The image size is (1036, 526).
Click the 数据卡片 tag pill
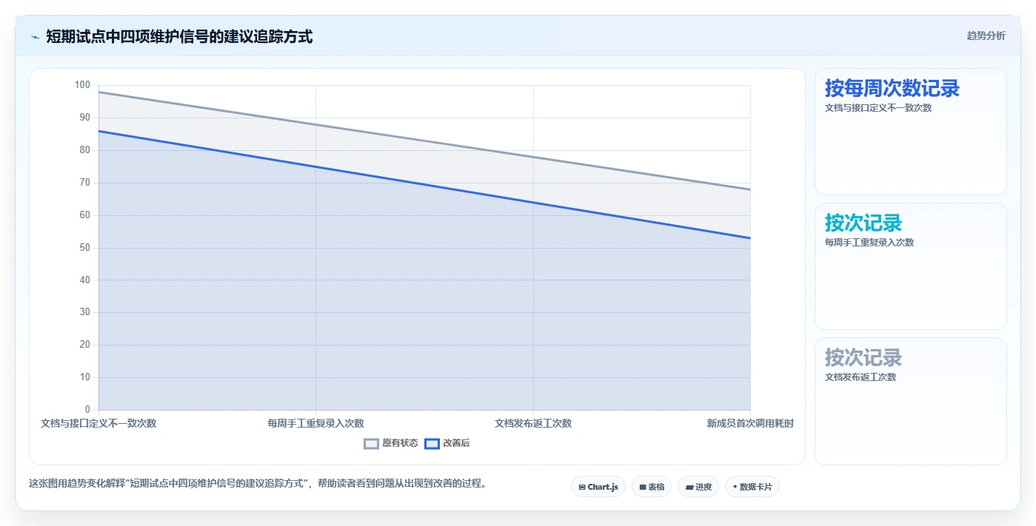[x=752, y=487]
